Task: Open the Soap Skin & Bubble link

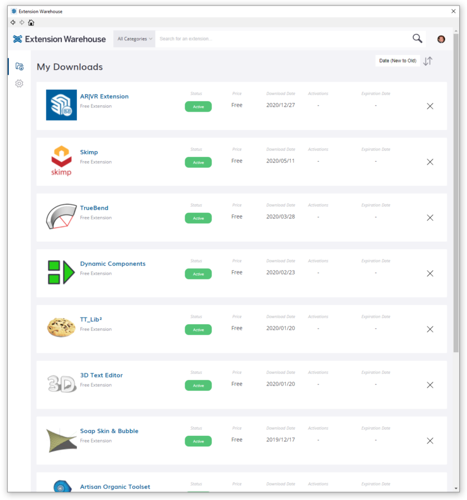Action: point(109,431)
